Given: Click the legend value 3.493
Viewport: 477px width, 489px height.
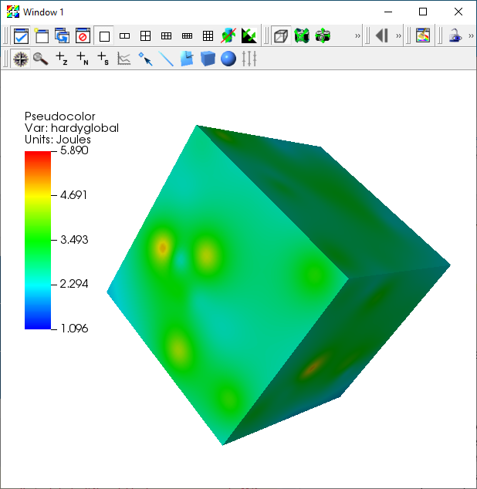Looking at the screenshot, I should 74,240.
